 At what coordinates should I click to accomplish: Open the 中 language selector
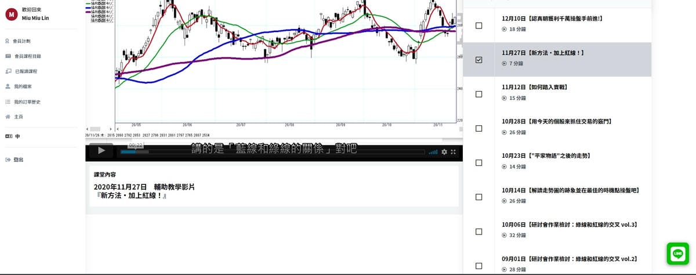pyautogui.click(x=17, y=136)
